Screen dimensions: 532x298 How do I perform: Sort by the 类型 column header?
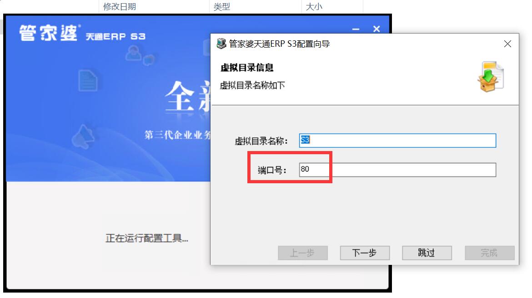(x=222, y=6)
